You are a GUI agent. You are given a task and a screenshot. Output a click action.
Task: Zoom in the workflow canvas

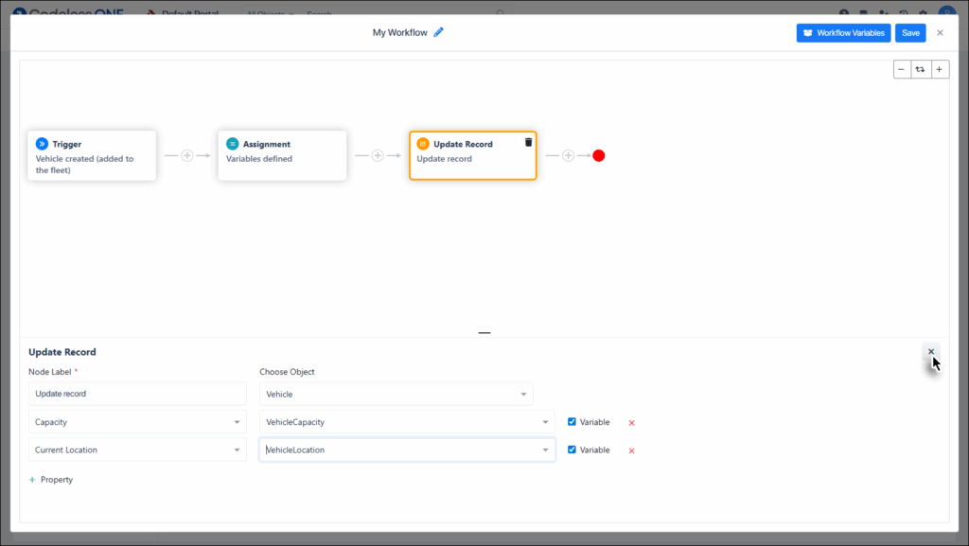[x=940, y=69]
